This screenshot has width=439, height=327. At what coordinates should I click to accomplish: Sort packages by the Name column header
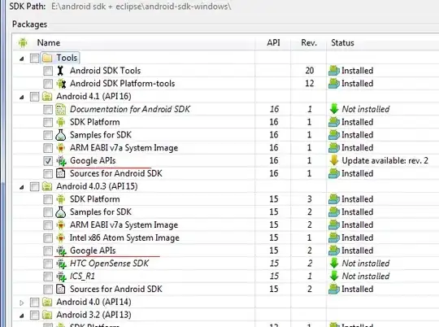pyautogui.click(x=49, y=42)
